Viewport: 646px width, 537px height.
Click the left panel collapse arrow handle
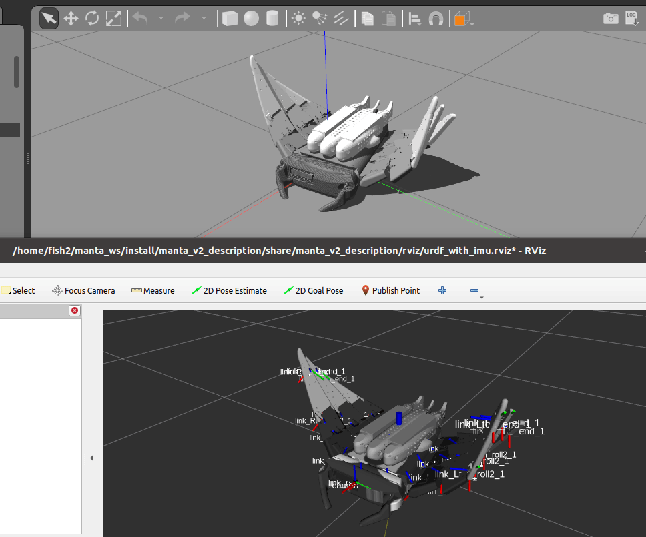[91, 458]
